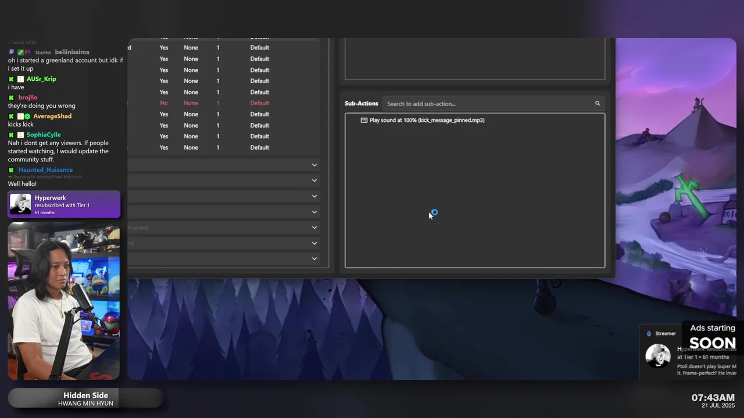Click the Kick badge next to AverageShad
Image resolution: width=744 pixels, height=418 pixels.
click(x=11, y=116)
